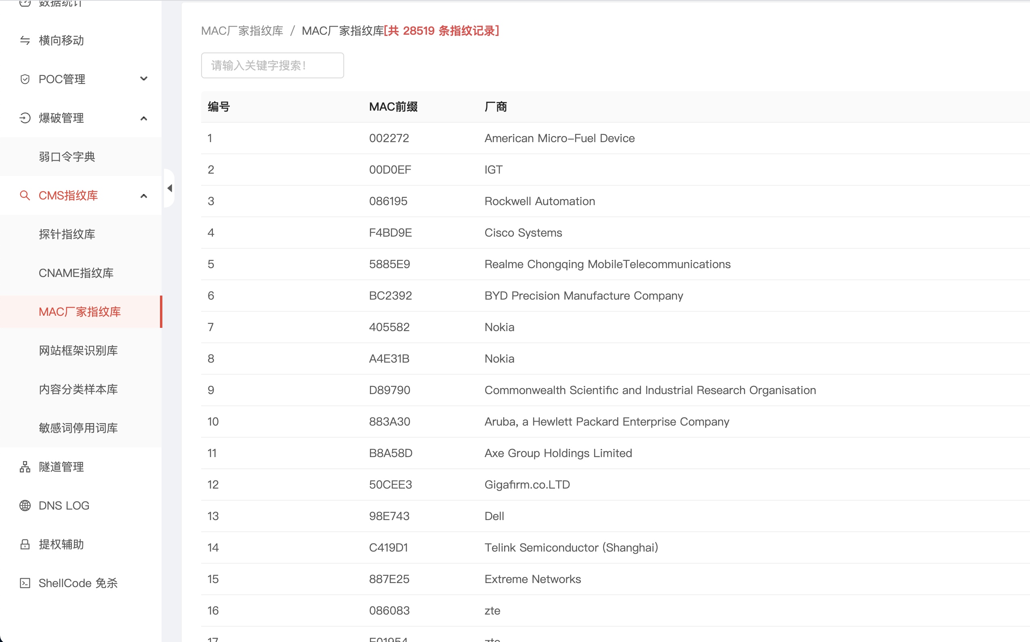Screen dimensions: 1030x642
Task: Click the clock icon for 爆破管理
Action: 25,117
